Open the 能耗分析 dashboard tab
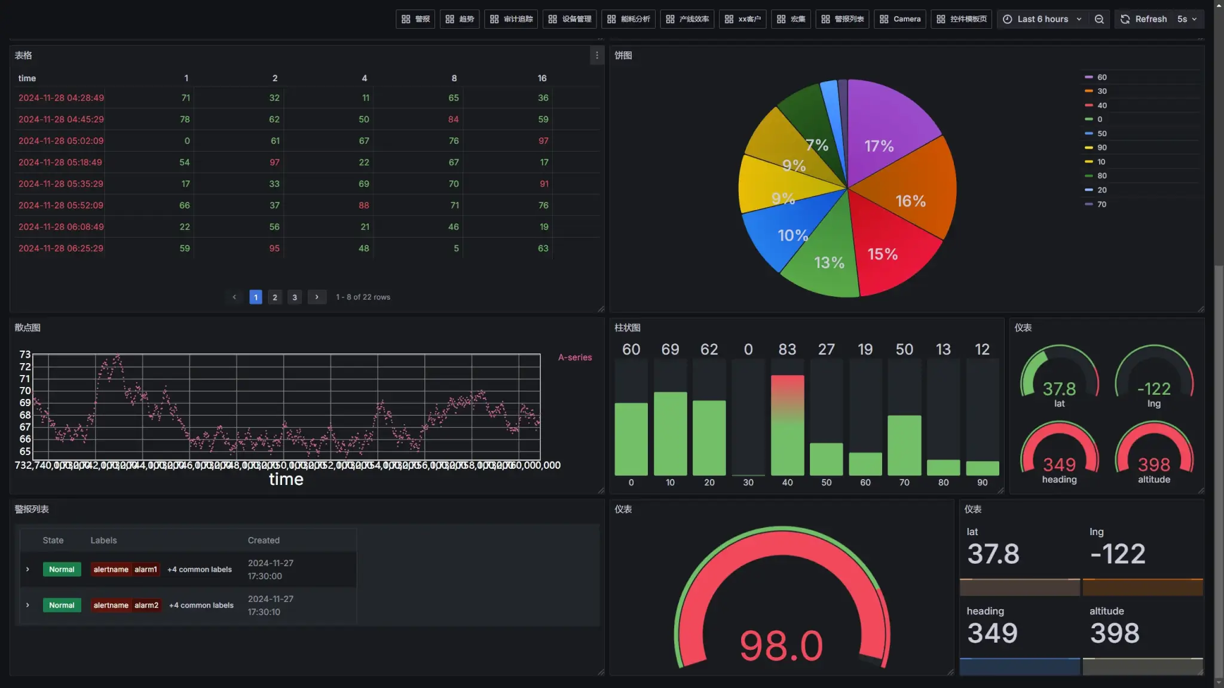The width and height of the screenshot is (1224, 688). click(x=628, y=19)
